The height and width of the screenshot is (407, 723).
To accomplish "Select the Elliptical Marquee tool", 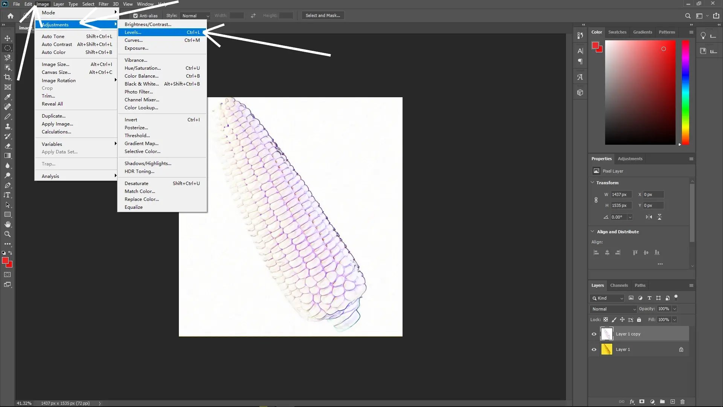I will tap(8, 48).
